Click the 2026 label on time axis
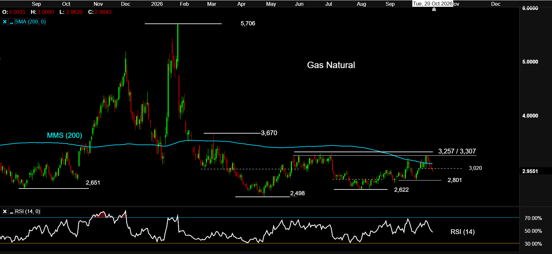 tap(157, 4)
